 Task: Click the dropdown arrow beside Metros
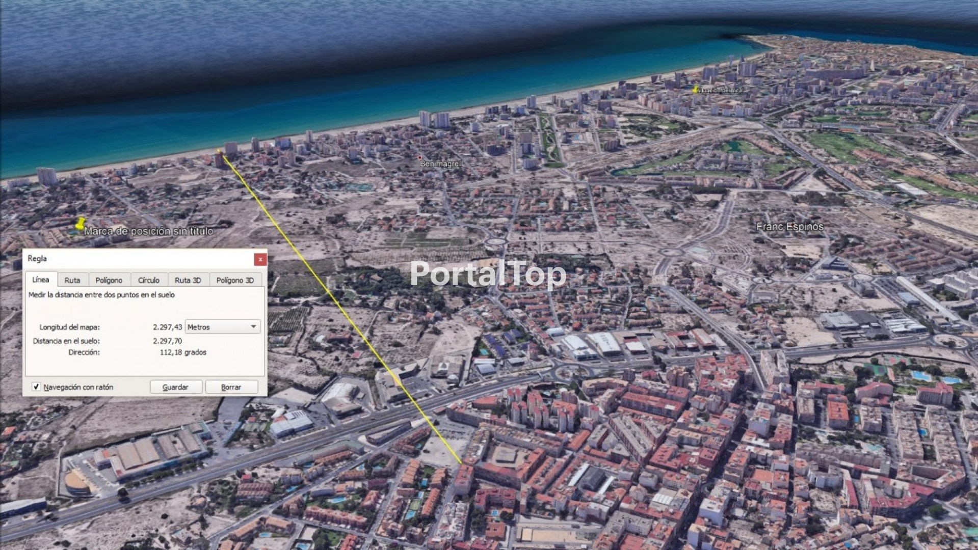click(253, 327)
